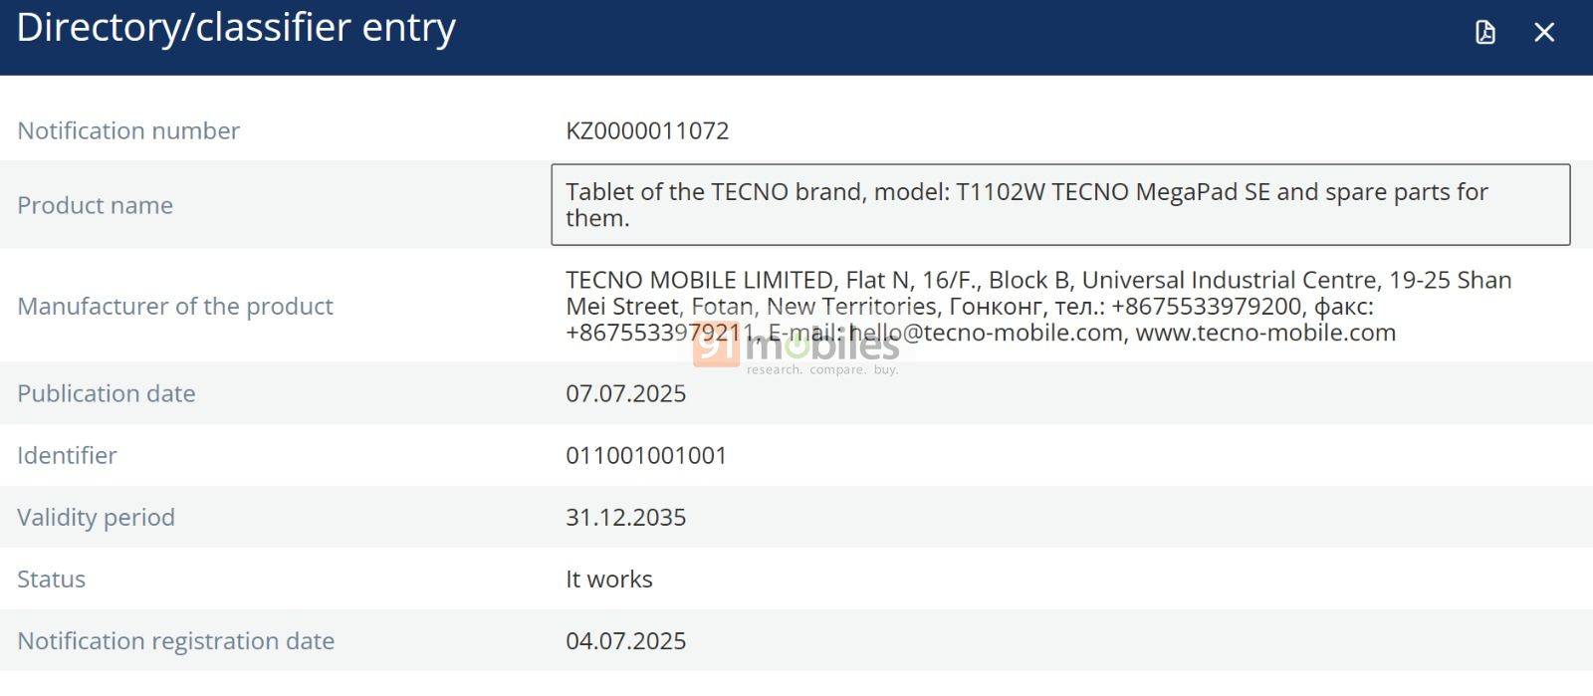Select the Product name row label
This screenshot has width=1593, height=696.
click(x=96, y=205)
